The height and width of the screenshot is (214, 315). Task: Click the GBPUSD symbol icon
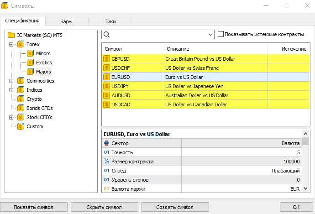(x=106, y=59)
